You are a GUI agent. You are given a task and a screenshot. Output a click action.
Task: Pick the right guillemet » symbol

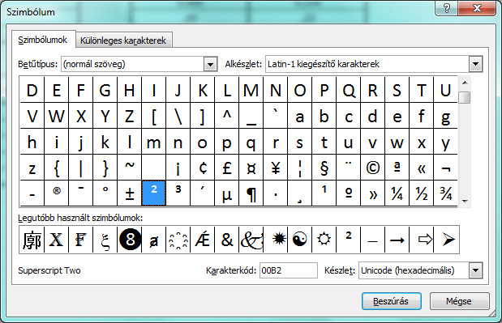click(x=373, y=193)
